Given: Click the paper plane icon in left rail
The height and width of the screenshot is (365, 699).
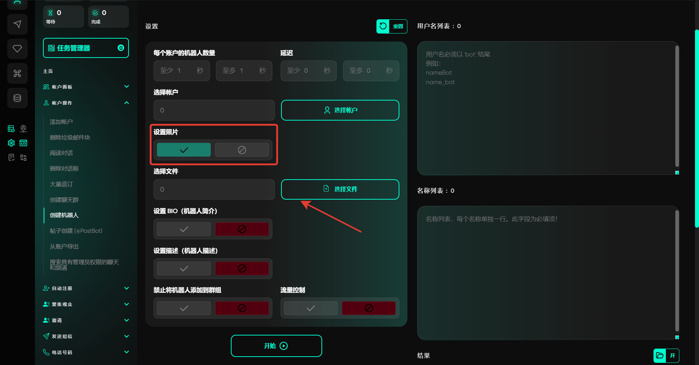Looking at the screenshot, I should [17, 24].
